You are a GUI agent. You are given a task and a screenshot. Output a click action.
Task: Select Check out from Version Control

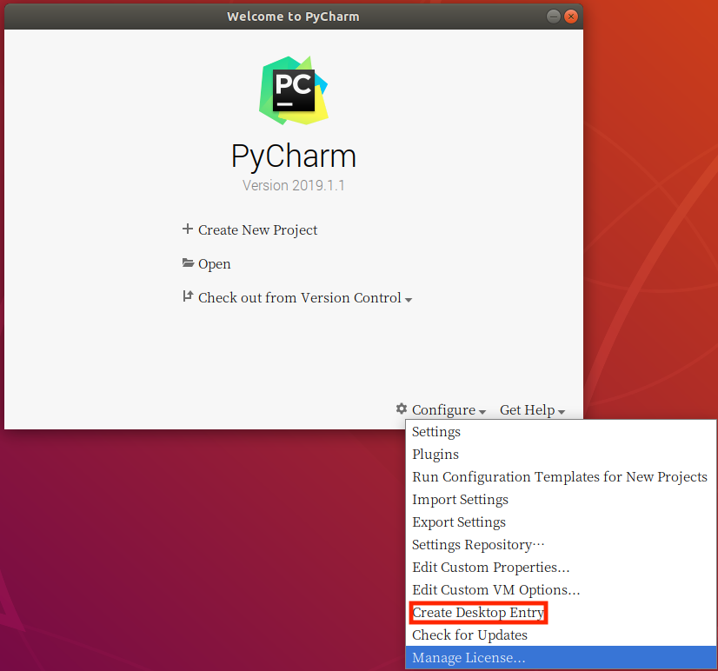click(x=300, y=298)
